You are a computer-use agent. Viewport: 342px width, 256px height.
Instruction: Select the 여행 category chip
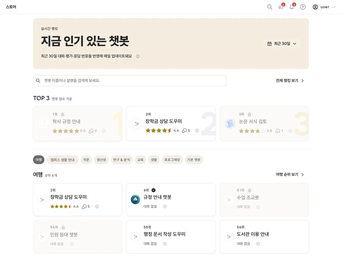click(x=39, y=160)
